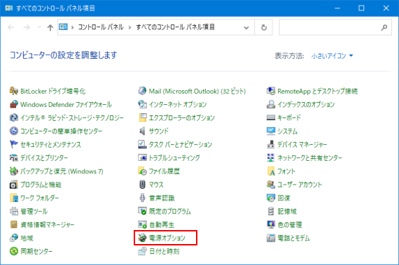This screenshot has height=265, width=399.
Task: Open the ネットワークと共有センター text link
Action: (309, 158)
